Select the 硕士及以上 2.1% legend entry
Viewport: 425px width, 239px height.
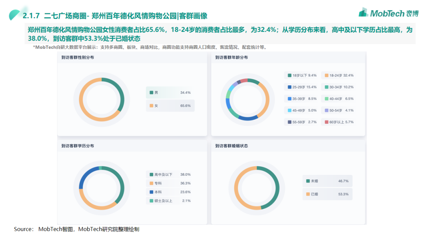[x=170, y=201]
